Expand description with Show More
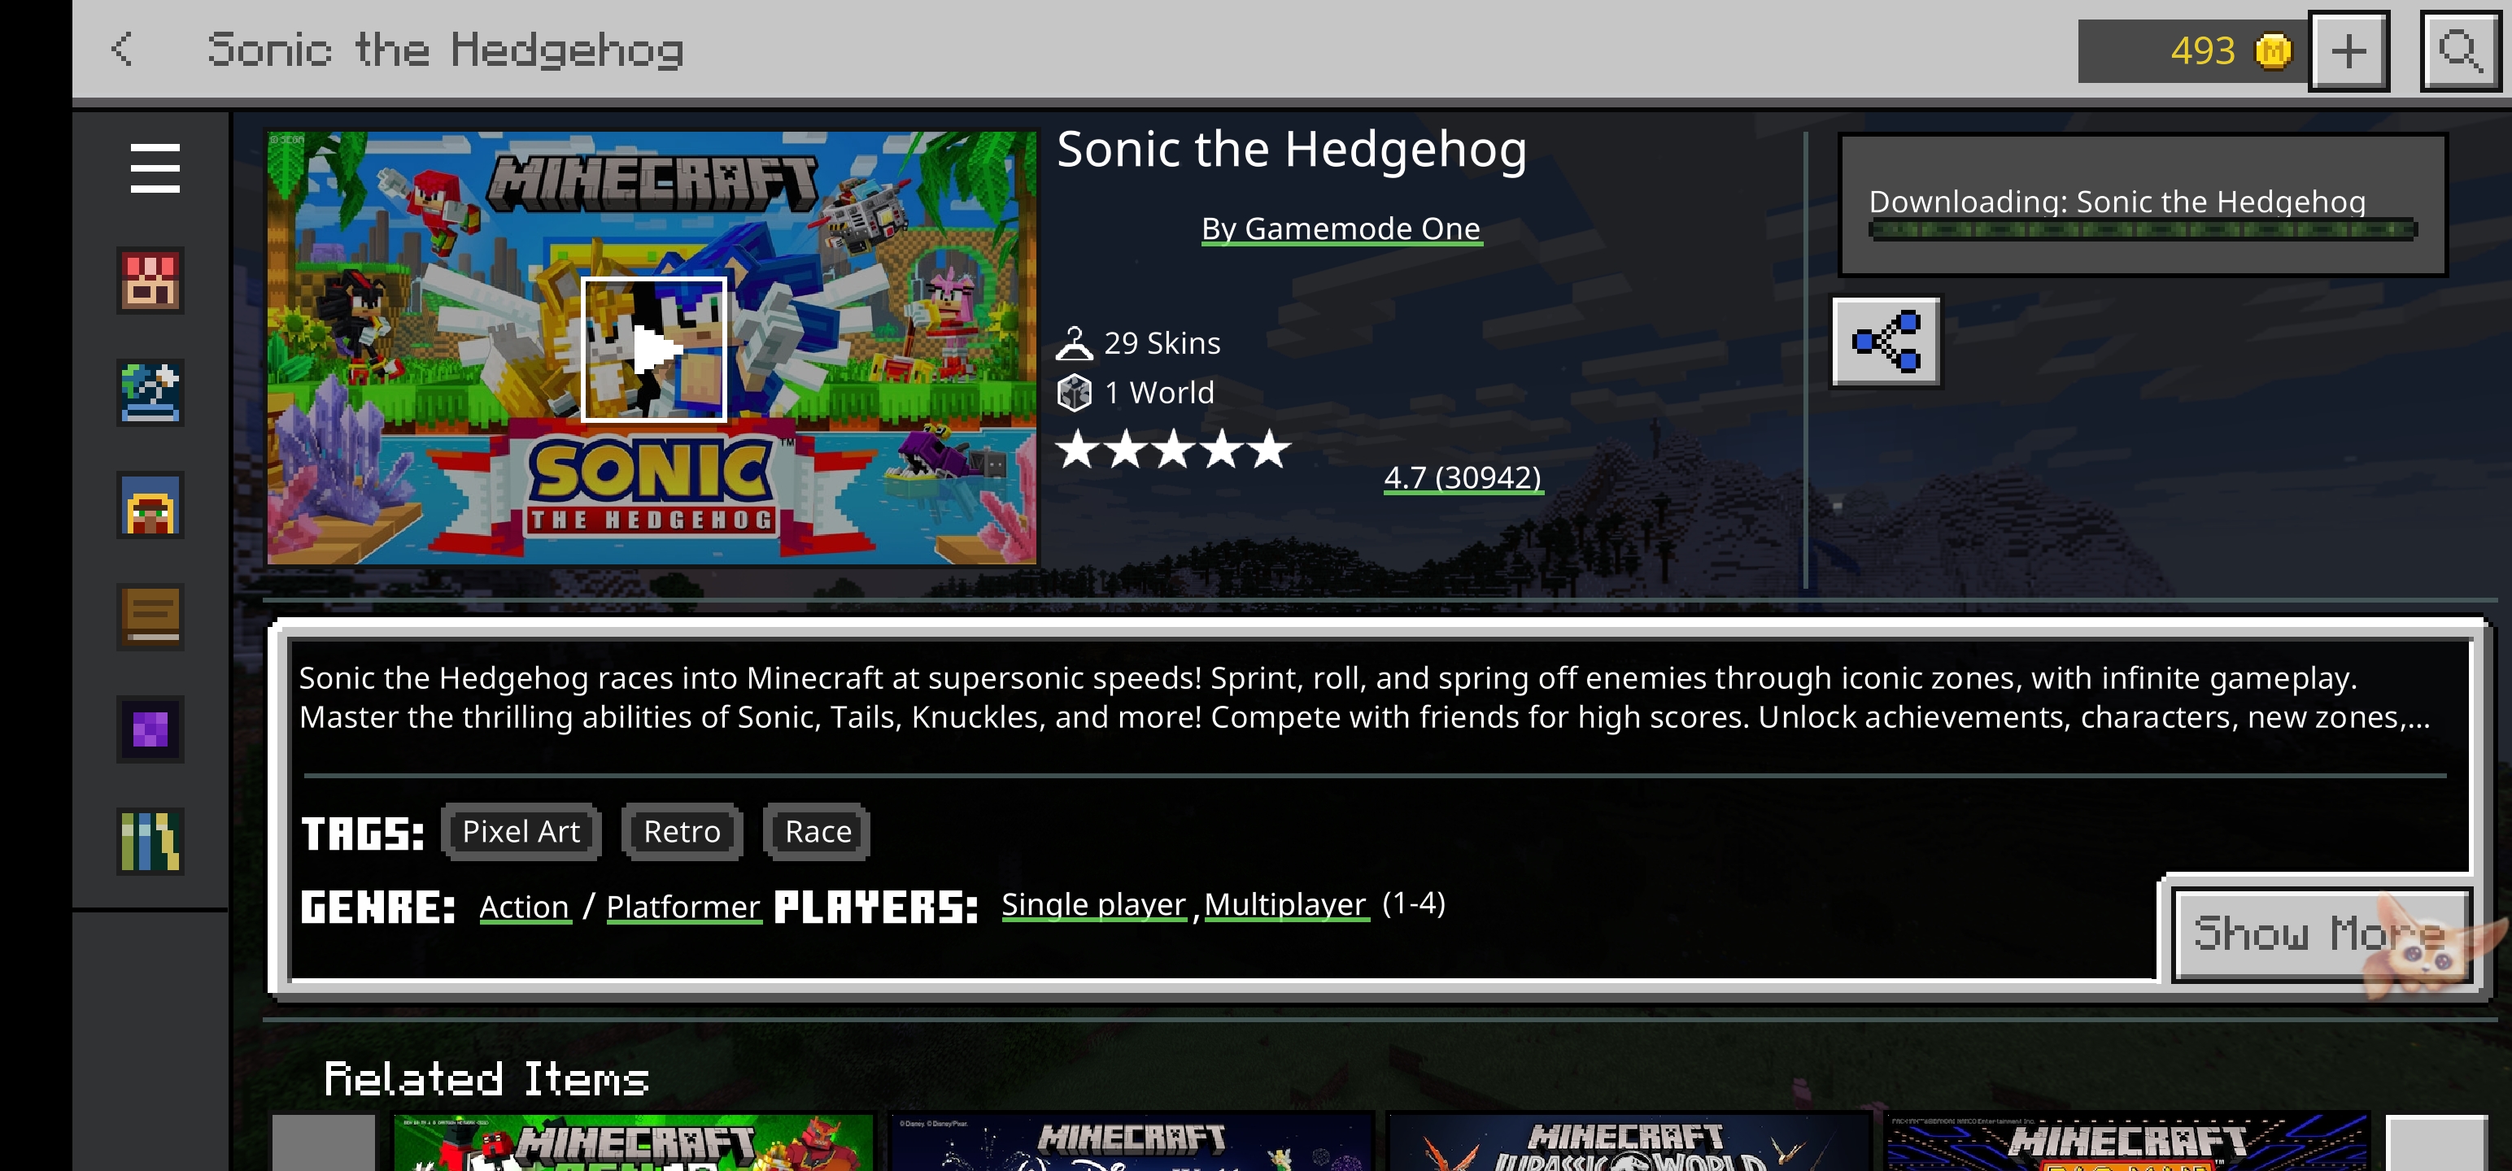 pos(2321,934)
